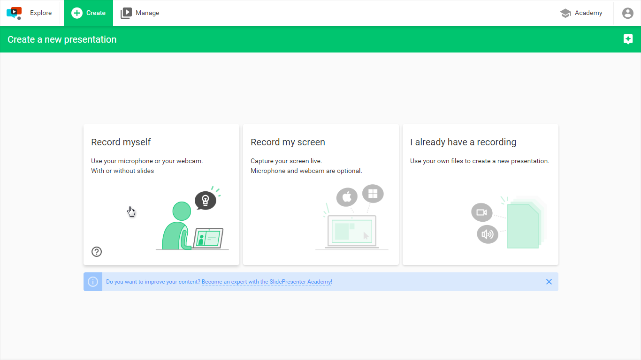
Task: Dismiss the blue Academy banner
Action: 549,282
